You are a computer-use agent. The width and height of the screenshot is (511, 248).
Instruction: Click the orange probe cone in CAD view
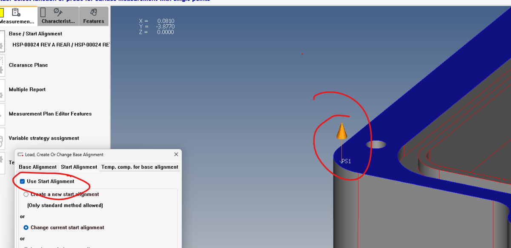(342, 131)
